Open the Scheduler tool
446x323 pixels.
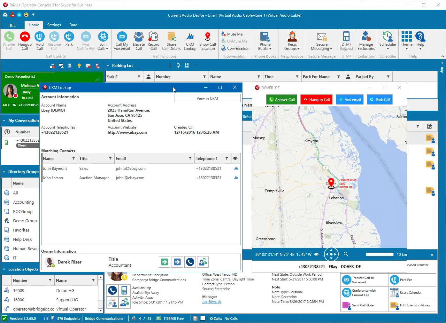tap(388, 37)
